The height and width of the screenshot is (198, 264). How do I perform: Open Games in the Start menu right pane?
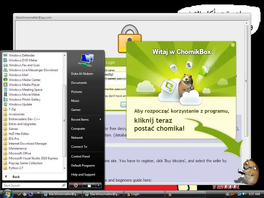pos(76,110)
